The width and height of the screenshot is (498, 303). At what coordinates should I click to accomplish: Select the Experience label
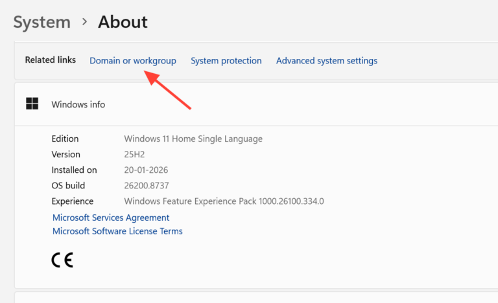[73, 201]
